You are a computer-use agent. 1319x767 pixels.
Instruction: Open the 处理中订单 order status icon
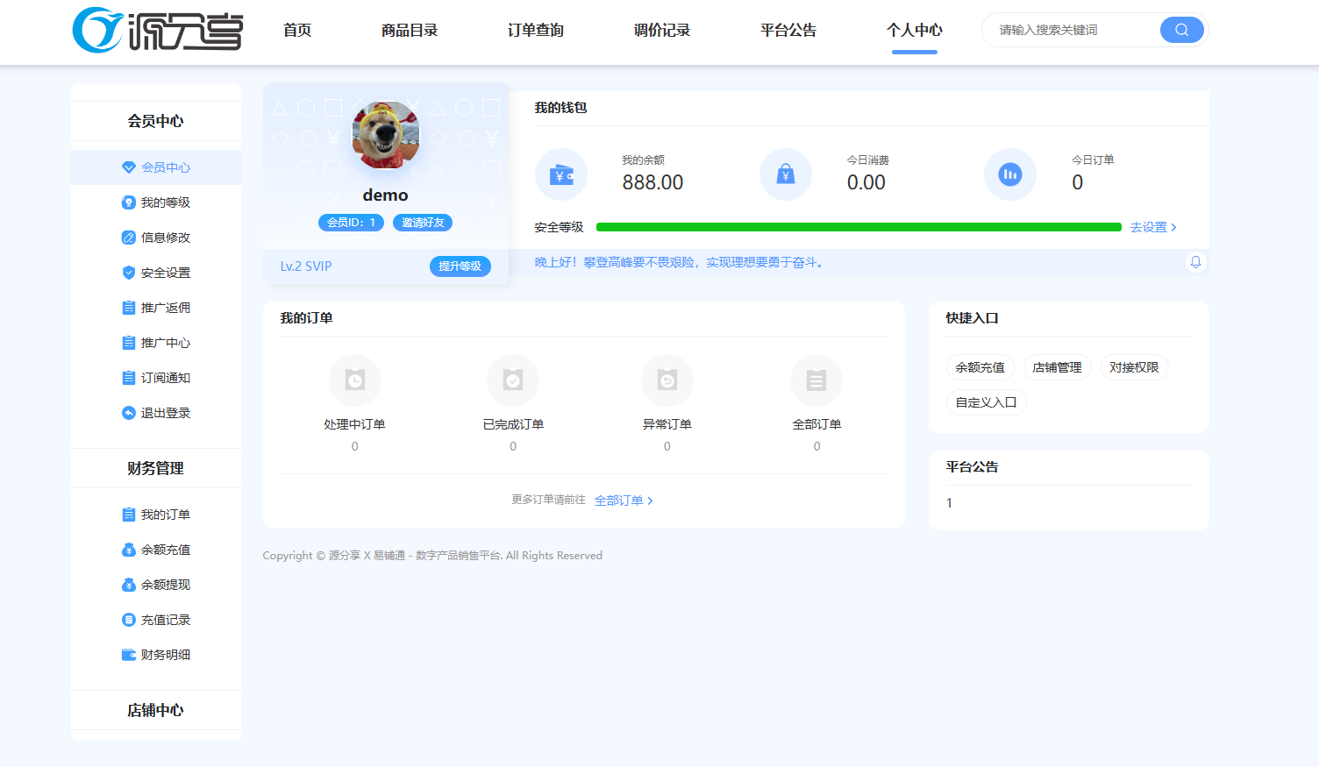[354, 380]
